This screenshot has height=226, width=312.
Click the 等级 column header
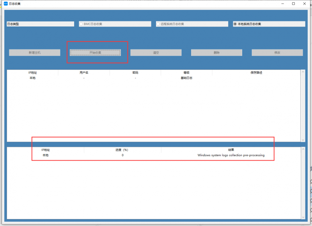pos(186,73)
